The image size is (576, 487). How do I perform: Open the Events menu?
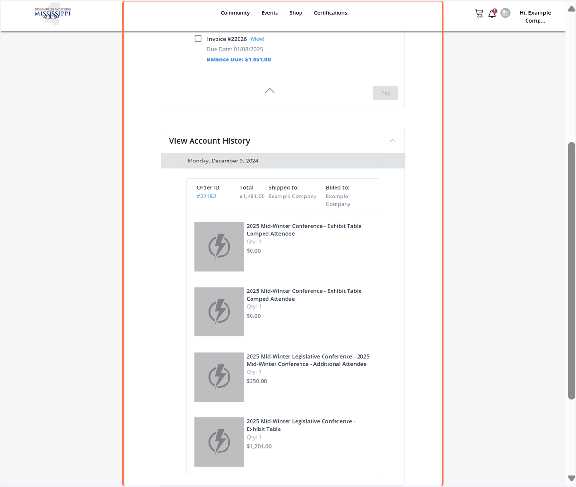pyautogui.click(x=270, y=13)
